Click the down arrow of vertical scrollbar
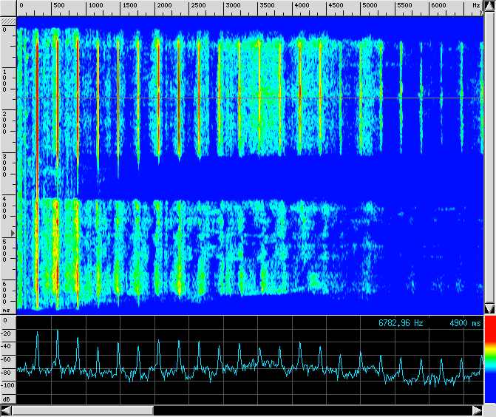Screen dimensions: 496x417 [489, 308]
